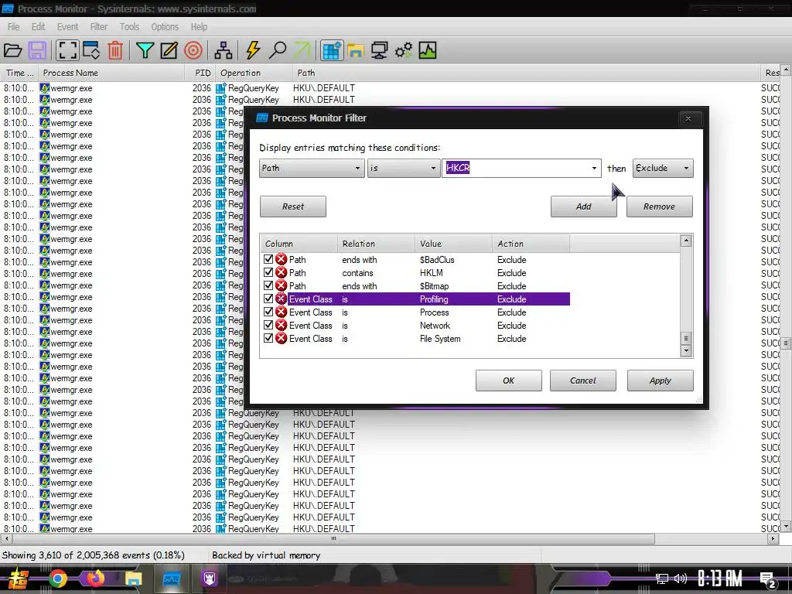Toggle the Show Profiling Events graph icon
Screen dimensions: 792x594
click(x=427, y=50)
